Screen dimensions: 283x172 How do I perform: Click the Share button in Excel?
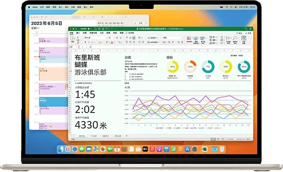pyautogui.click(x=248, y=33)
